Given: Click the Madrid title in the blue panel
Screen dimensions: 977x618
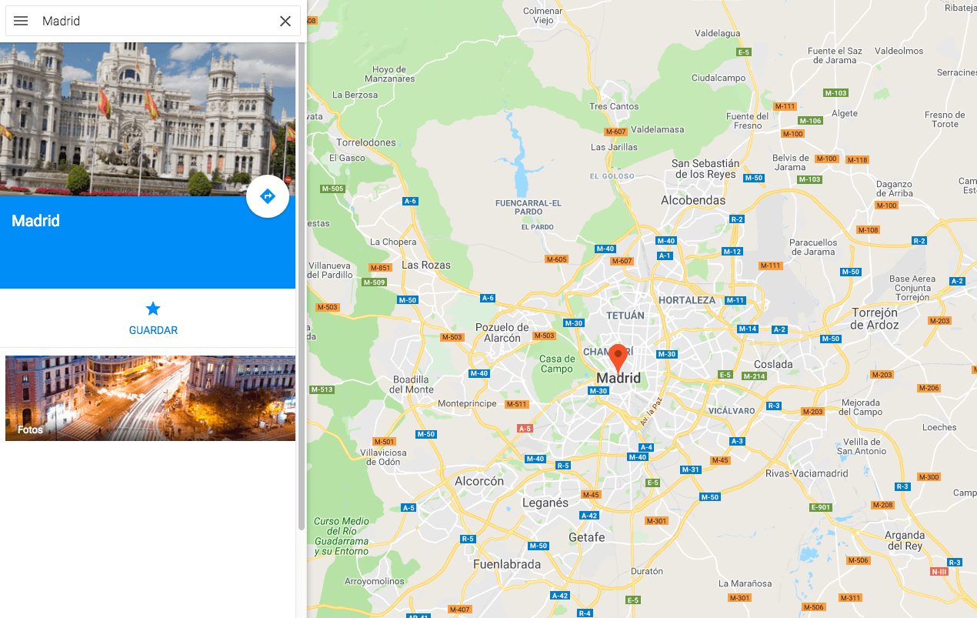Looking at the screenshot, I should click(35, 221).
